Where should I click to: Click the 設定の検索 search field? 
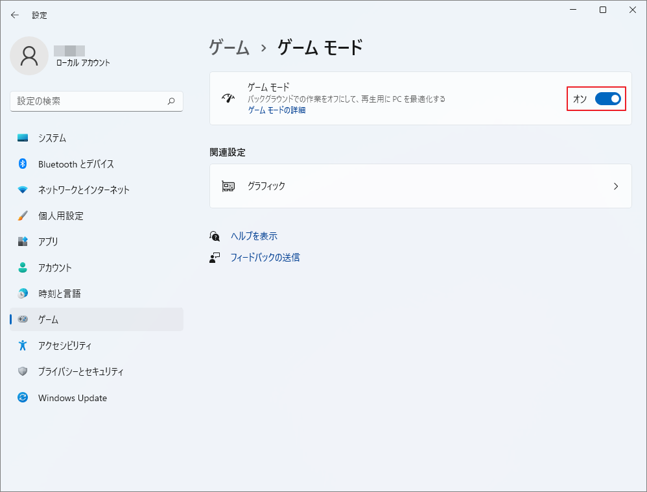[x=96, y=101]
